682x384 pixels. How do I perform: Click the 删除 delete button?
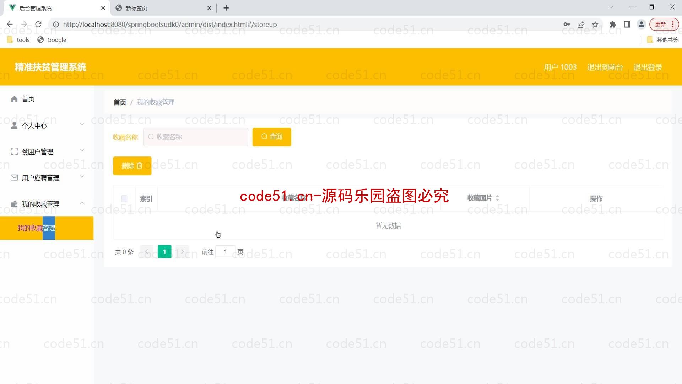click(132, 166)
